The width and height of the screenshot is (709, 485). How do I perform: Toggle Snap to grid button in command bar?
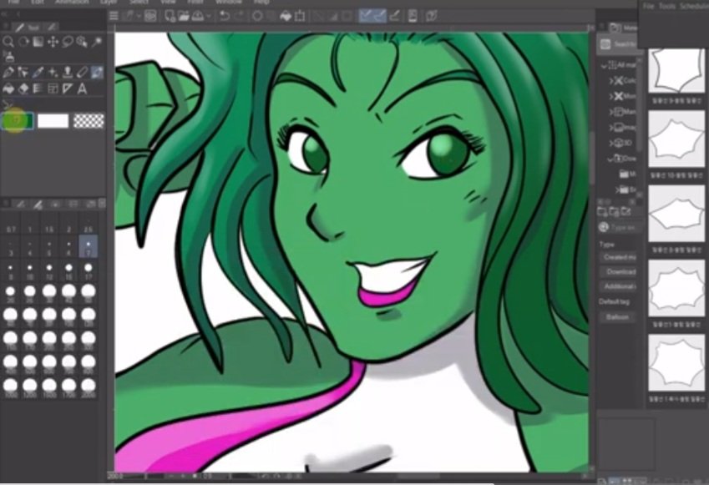[394, 16]
